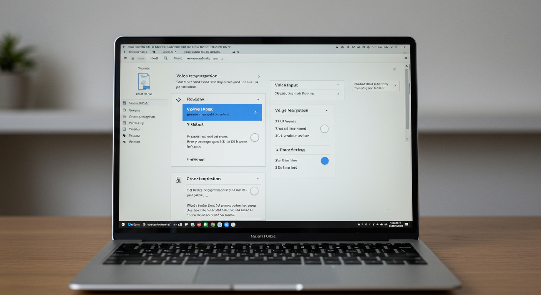Viewport: 541px width, 295px height.
Task: Toggle the radio button beside the Voice recognition option
Action: tap(324, 129)
